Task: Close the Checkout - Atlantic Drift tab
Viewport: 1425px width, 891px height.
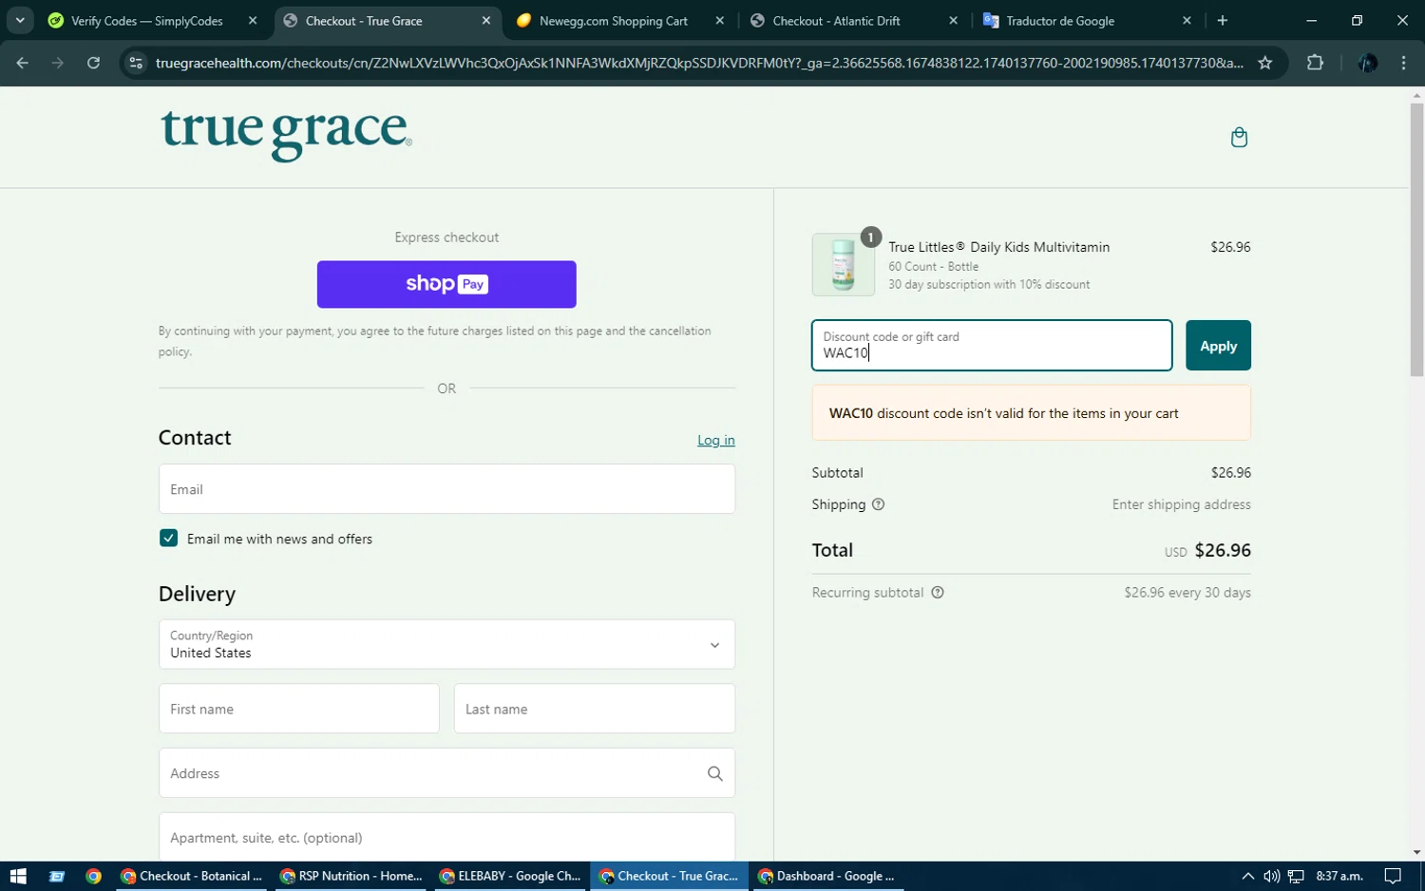Action: pyautogui.click(x=953, y=21)
